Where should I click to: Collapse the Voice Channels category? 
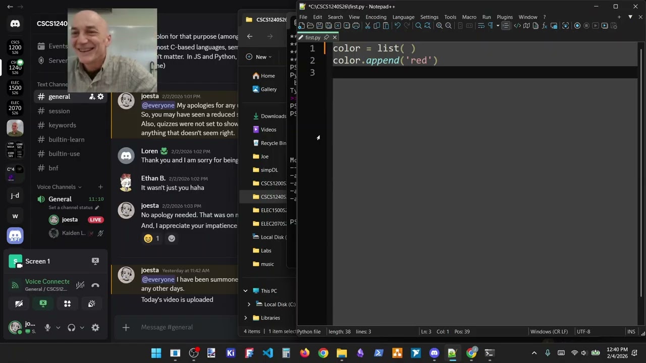(x=59, y=187)
